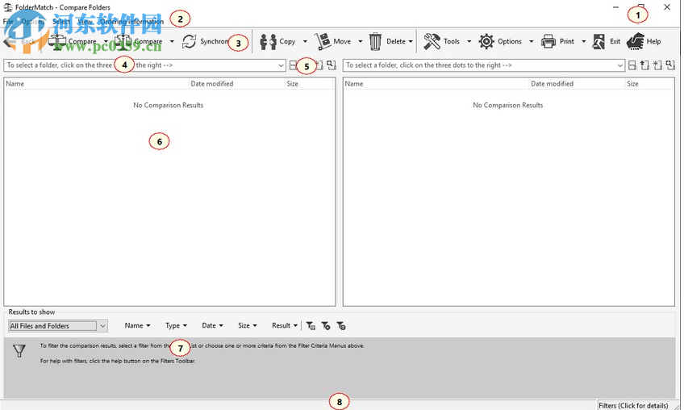684x410 pixels.
Task: Click right pane three-dots browse icon
Action: pos(632,65)
